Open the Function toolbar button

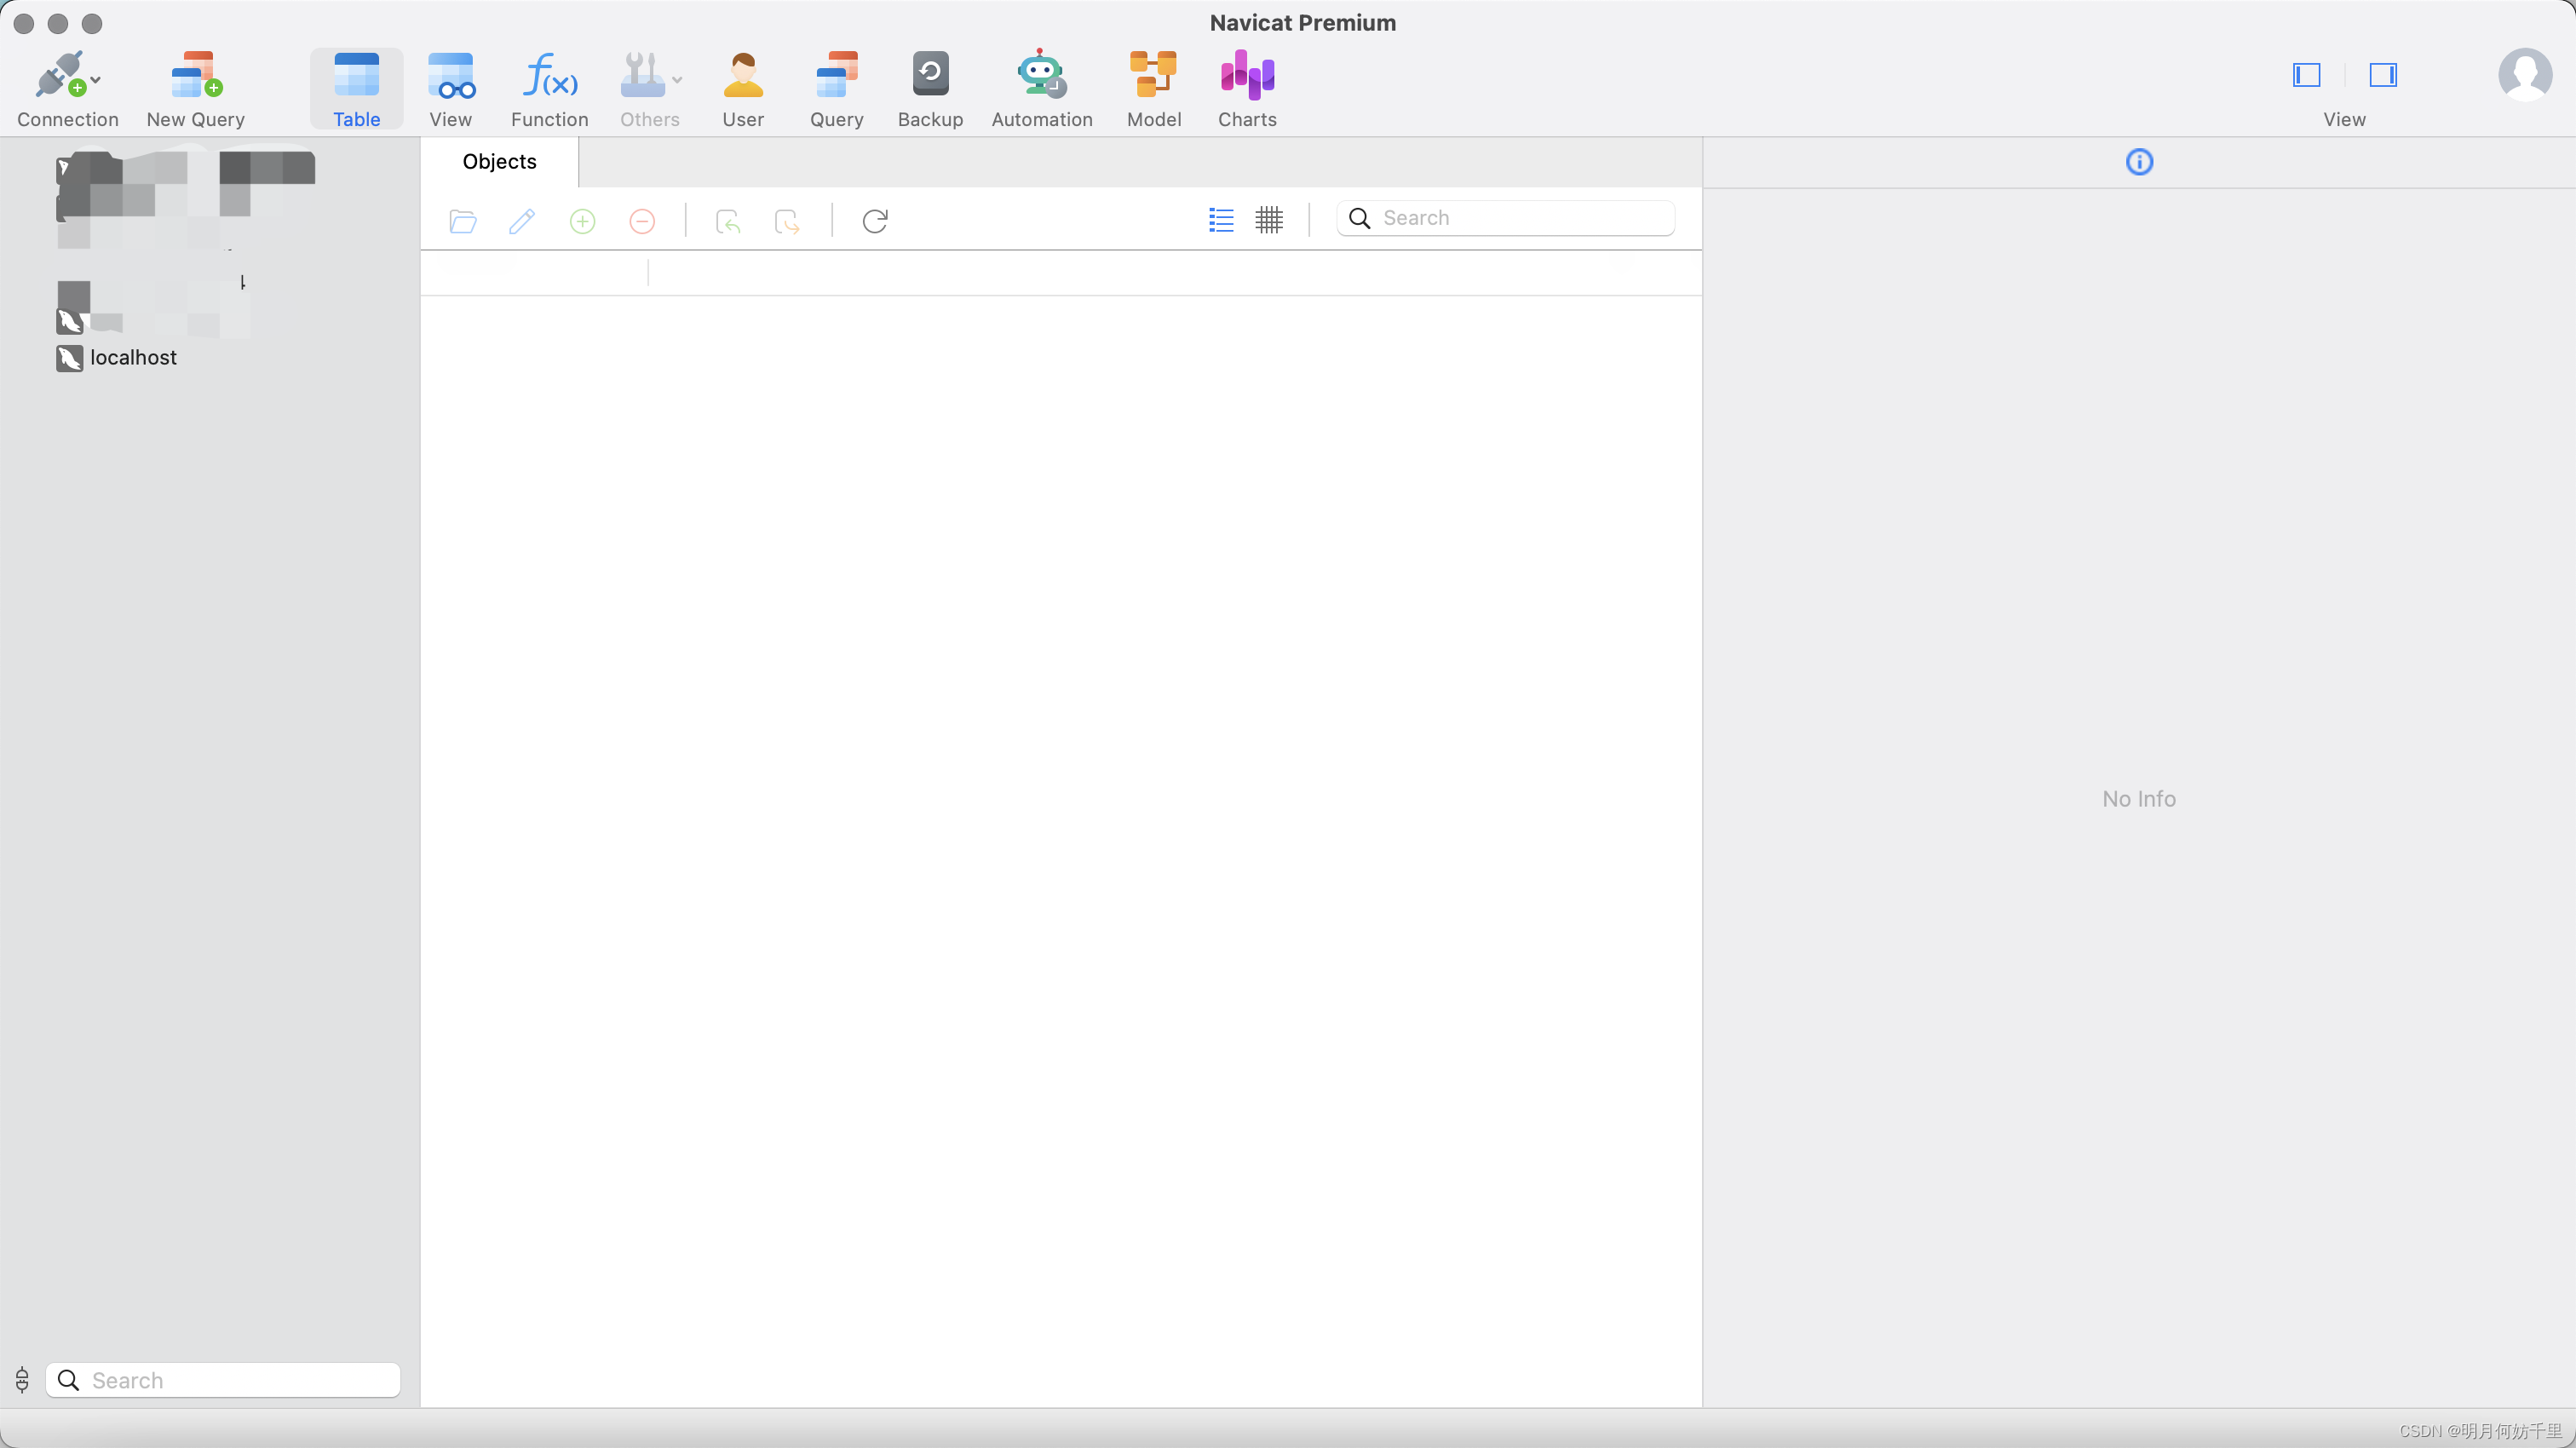click(x=549, y=89)
